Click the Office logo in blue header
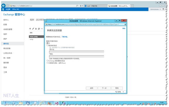The width and height of the screenshot is (169, 107). pyautogui.click(x=3, y=9)
